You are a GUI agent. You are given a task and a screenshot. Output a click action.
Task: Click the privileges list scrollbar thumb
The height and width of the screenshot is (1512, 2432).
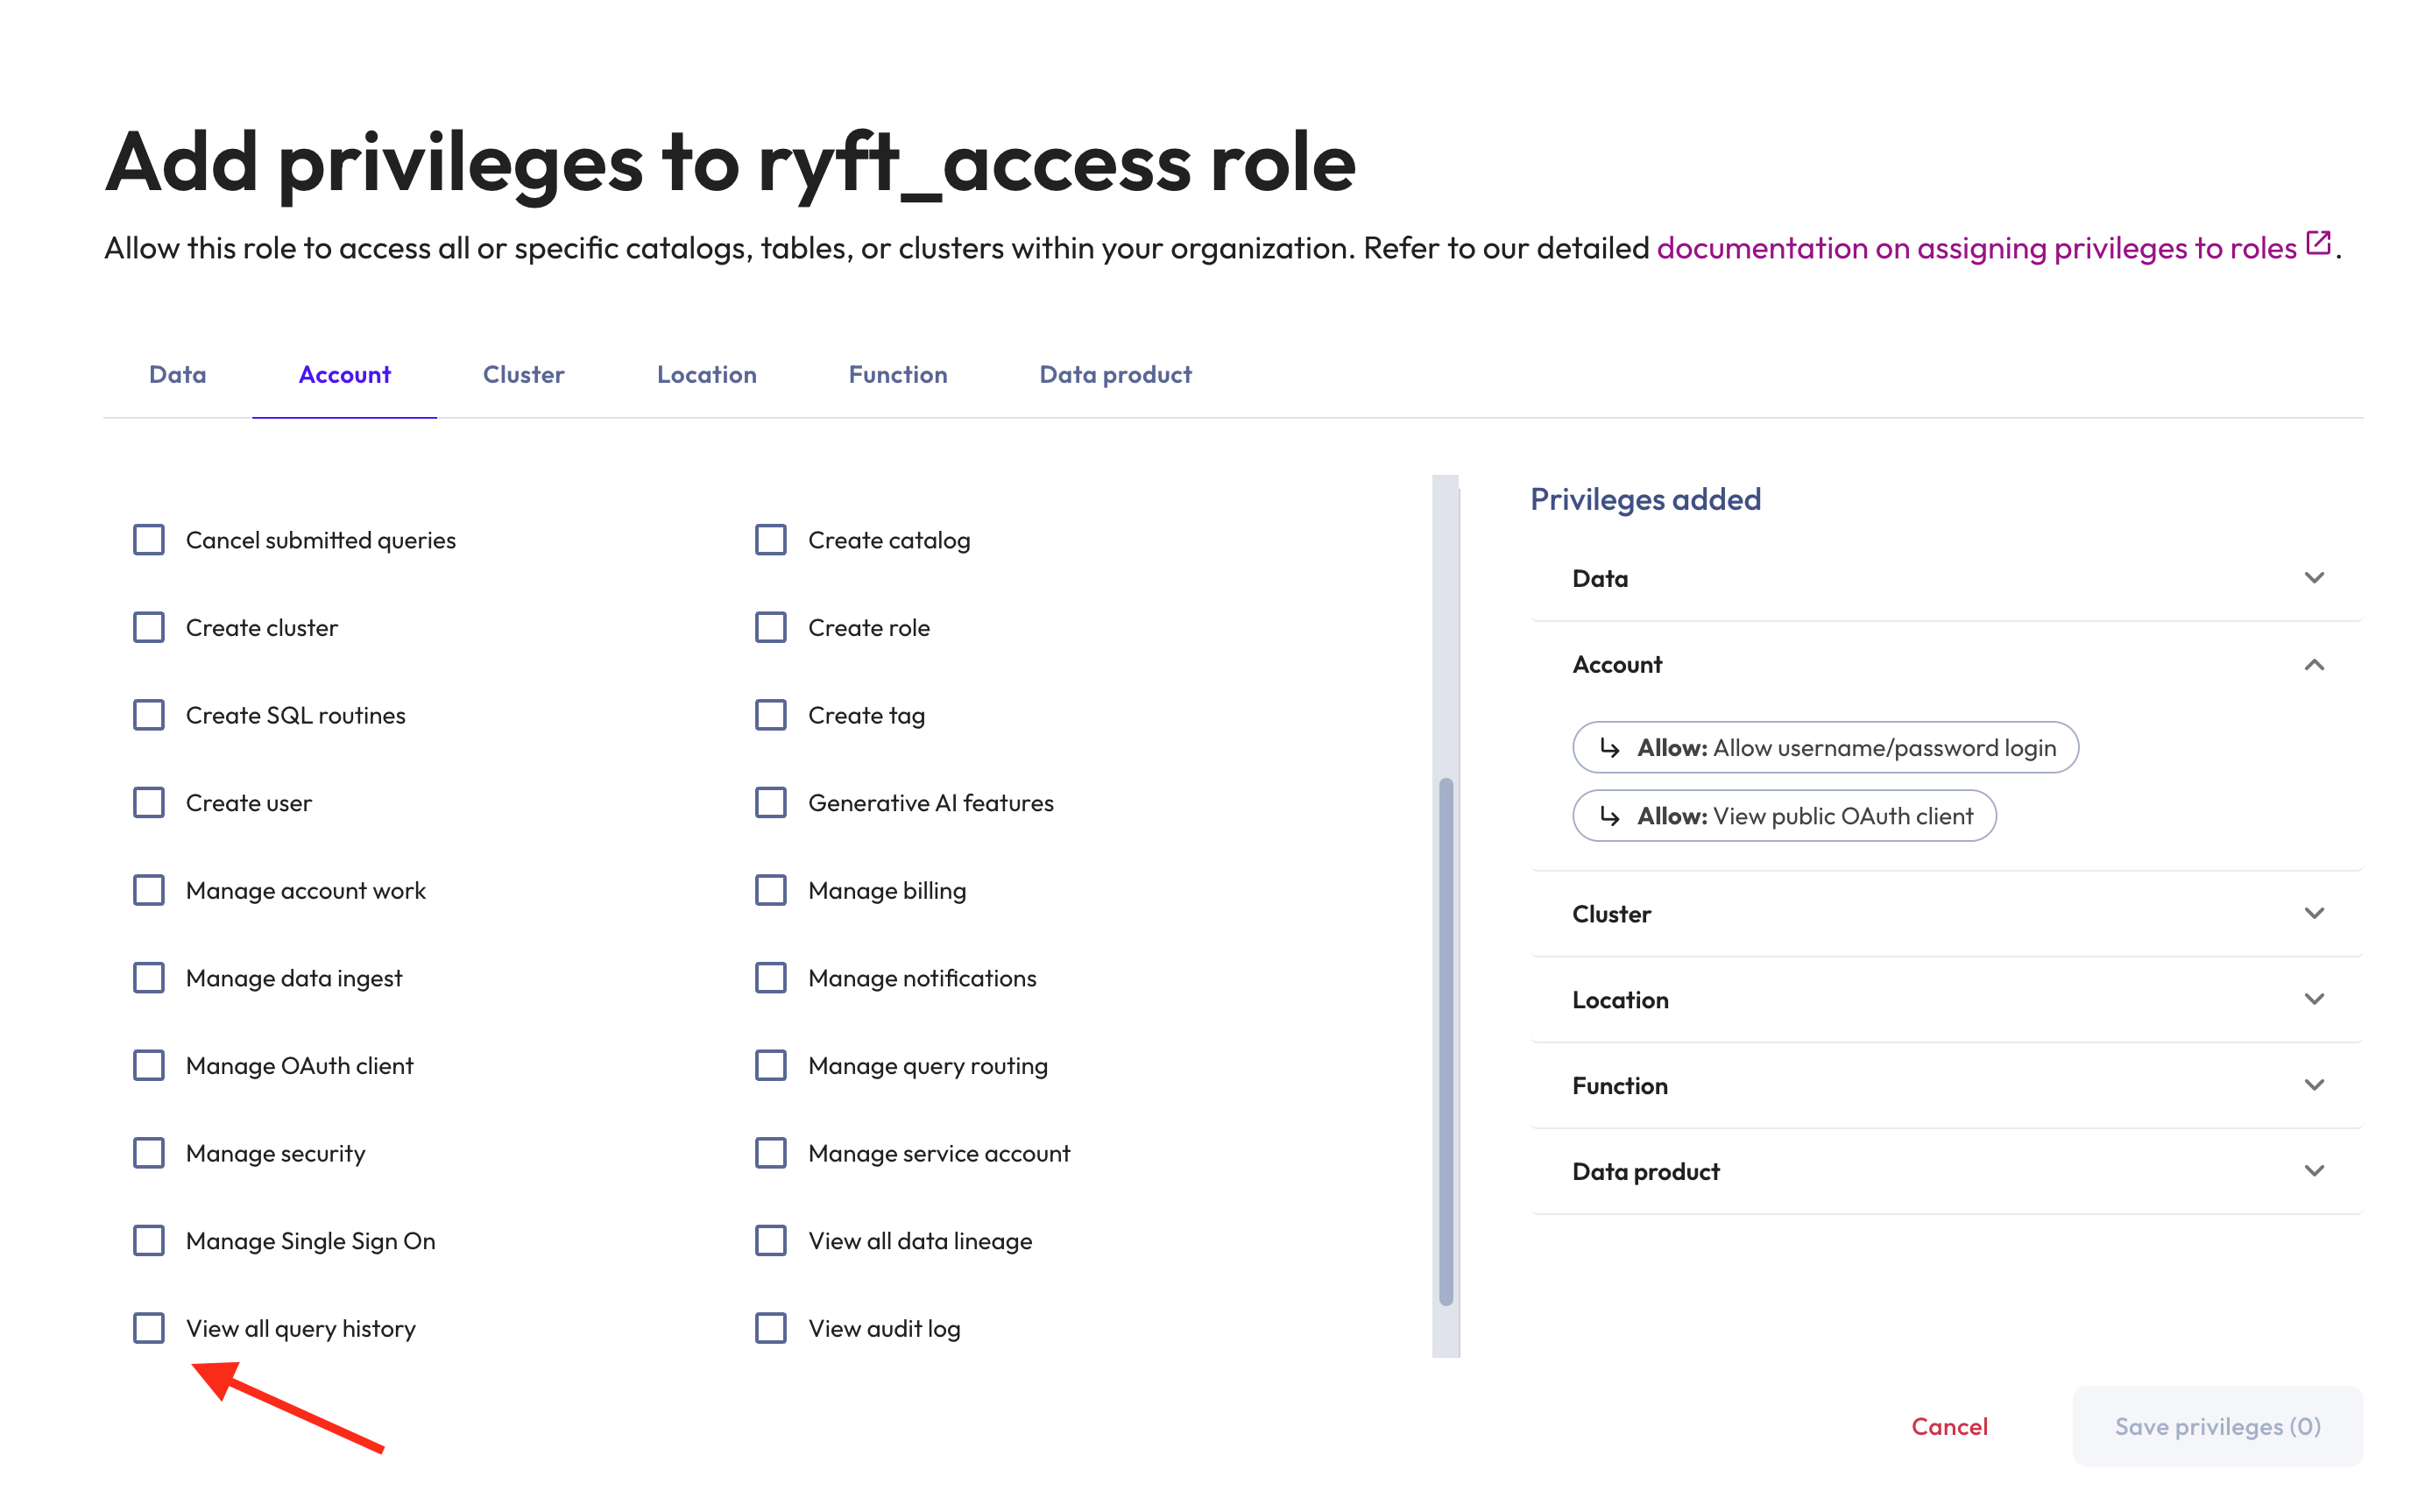click(1445, 1040)
